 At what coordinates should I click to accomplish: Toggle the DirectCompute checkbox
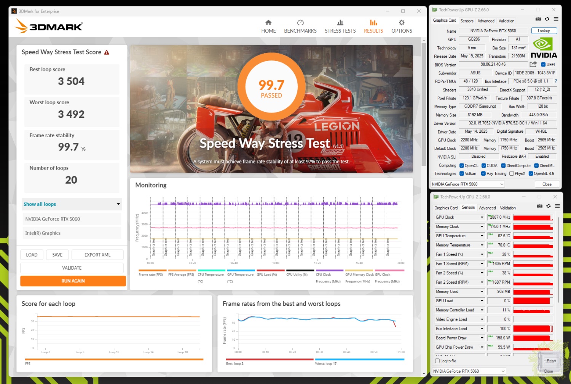tap(503, 166)
